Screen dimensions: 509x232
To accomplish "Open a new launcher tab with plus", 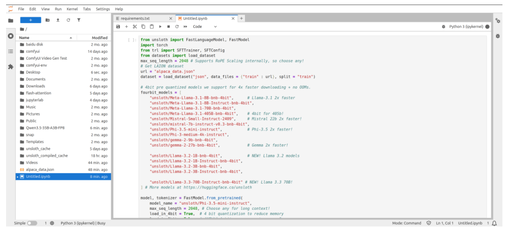I will coord(241,19).
